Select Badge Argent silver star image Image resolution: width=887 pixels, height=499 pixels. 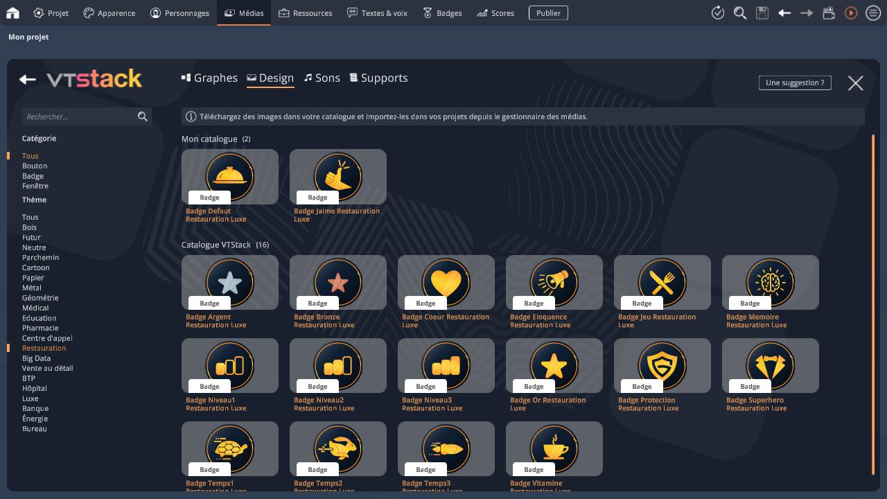pyautogui.click(x=230, y=282)
